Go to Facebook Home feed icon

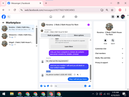51,17
